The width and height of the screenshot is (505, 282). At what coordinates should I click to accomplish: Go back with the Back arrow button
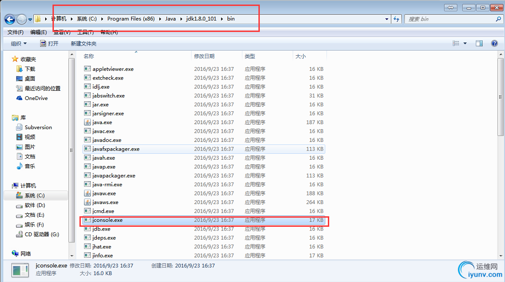[x=10, y=19]
